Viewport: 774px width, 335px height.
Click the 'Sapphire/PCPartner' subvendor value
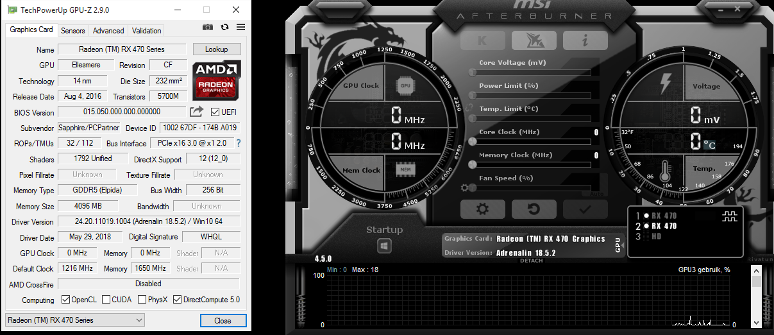click(x=89, y=128)
